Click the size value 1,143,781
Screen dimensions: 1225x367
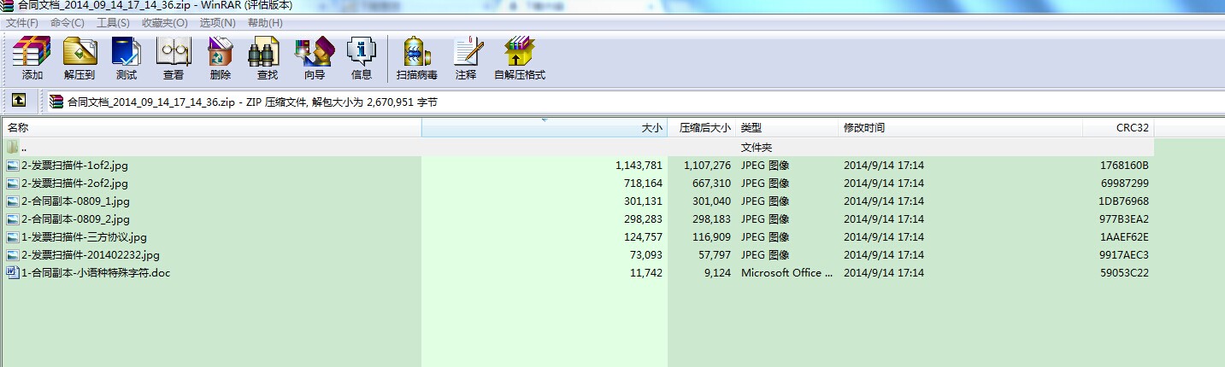coord(639,166)
